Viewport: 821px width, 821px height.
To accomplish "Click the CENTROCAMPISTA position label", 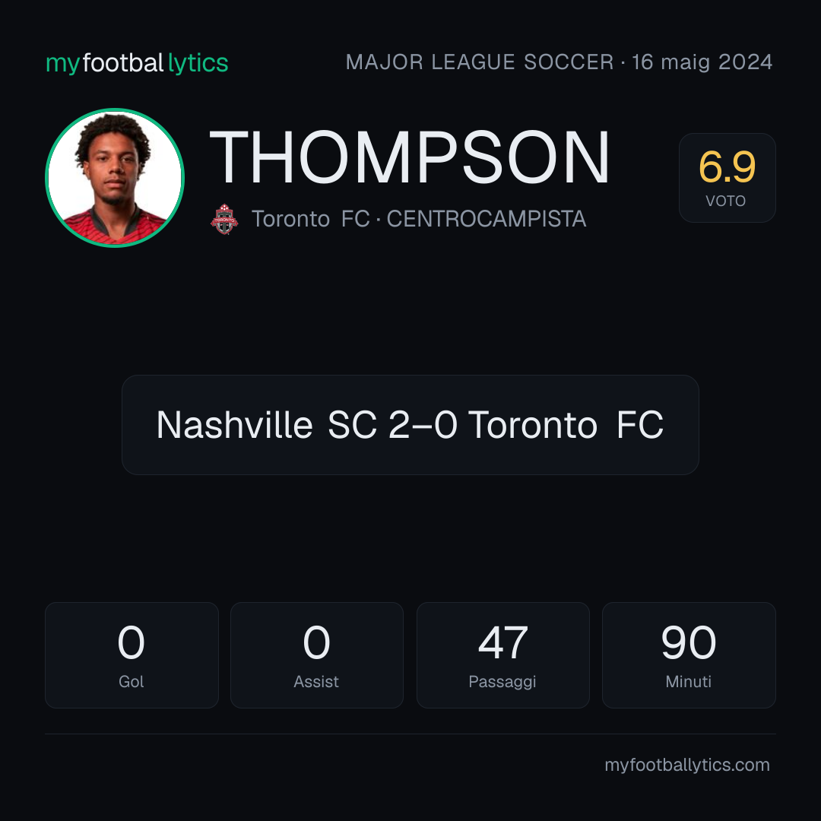I will click(x=487, y=219).
